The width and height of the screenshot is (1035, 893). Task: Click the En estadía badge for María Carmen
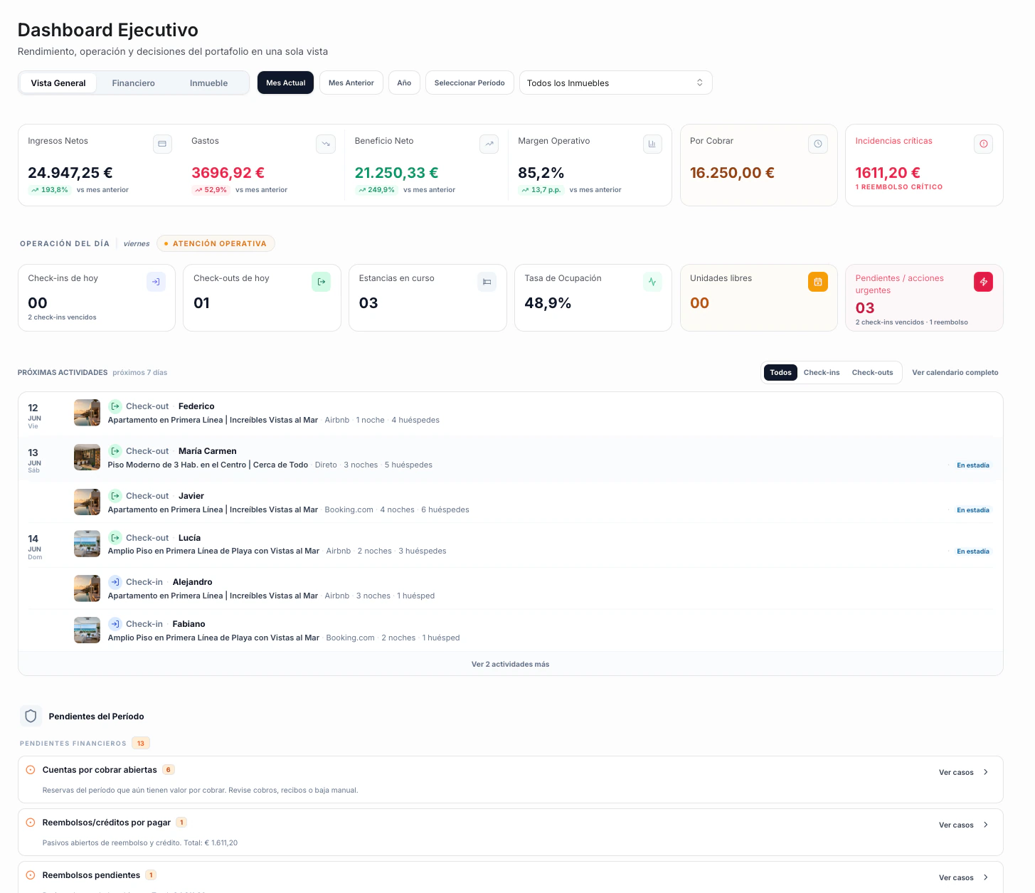point(972,465)
